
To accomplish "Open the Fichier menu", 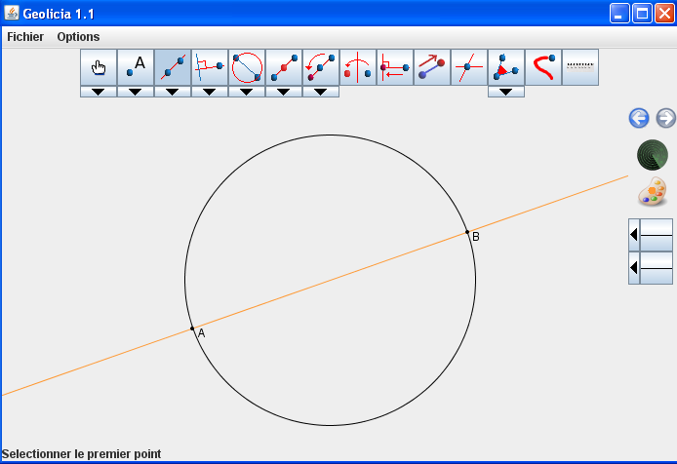I will click(x=25, y=37).
